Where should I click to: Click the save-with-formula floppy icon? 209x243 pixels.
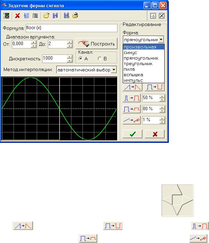point(66,16)
